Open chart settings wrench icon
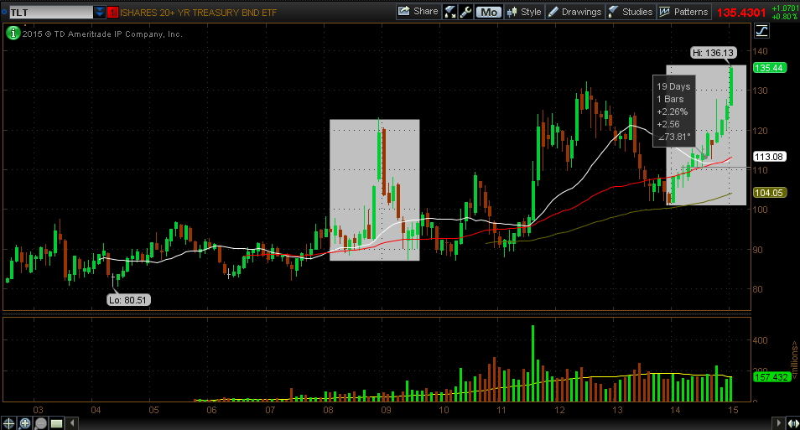Screen dimensions: 800x430 pos(465,12)
